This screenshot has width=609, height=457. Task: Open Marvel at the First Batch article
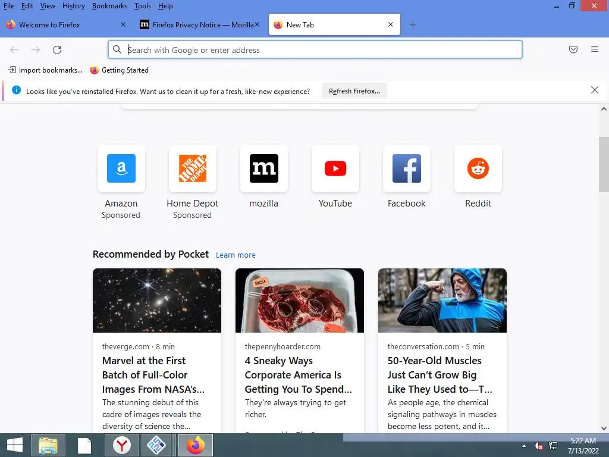153,375
